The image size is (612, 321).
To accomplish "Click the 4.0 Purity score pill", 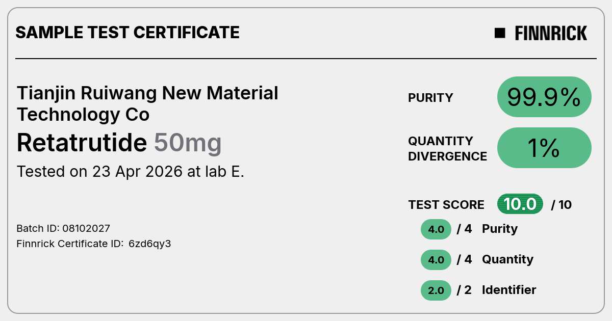I will [436, 229].
